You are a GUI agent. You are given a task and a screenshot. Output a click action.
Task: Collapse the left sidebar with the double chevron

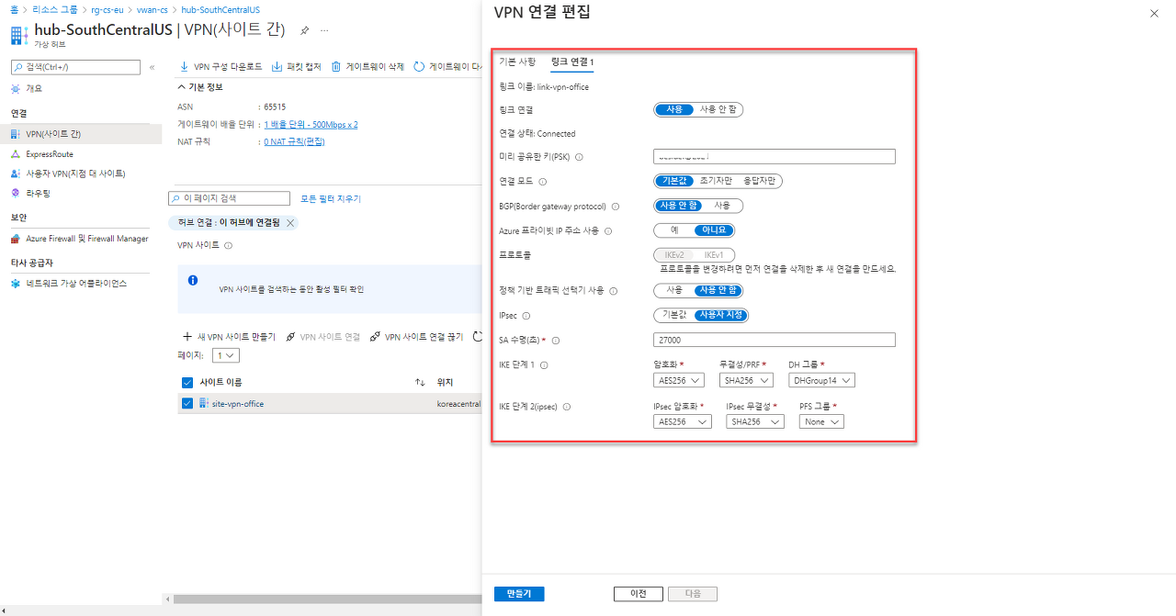(x=153, y=67)
